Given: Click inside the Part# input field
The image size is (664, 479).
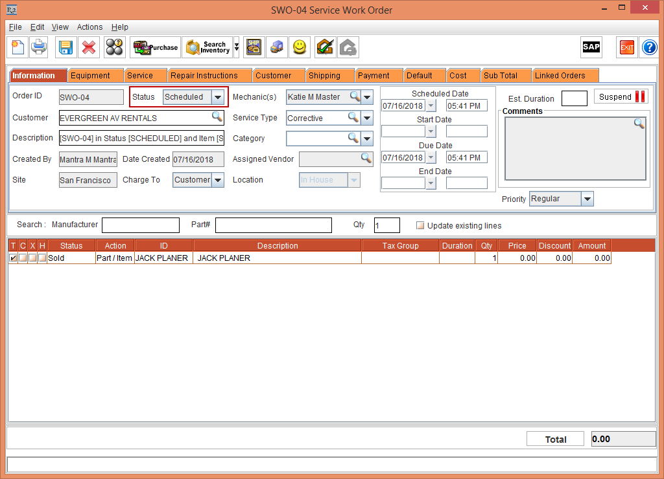Looking at the screenshot, I should pos(272,225).
